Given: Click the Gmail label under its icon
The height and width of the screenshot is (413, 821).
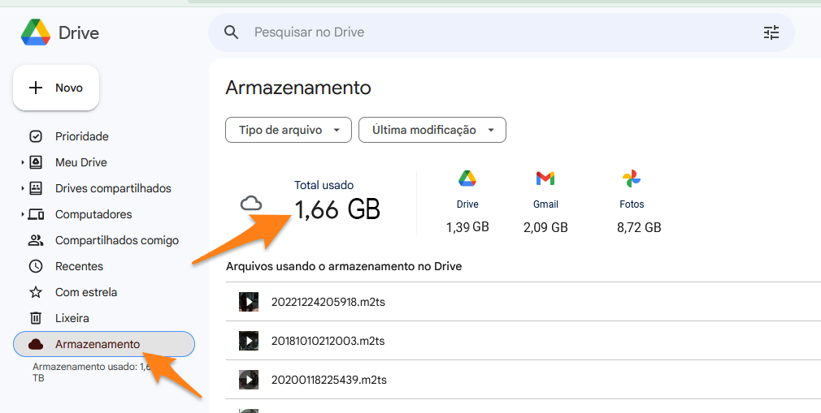Looking at the screenshot, I should pyautogui.click(x=545, y=204).
